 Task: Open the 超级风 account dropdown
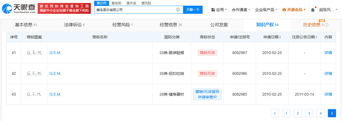(x=328, y=10)
